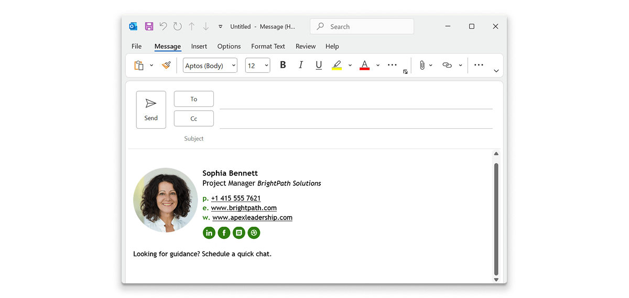The image size is (629, 298).
Task: Open the Insert ribbon tab
Action: click(199, 46)
